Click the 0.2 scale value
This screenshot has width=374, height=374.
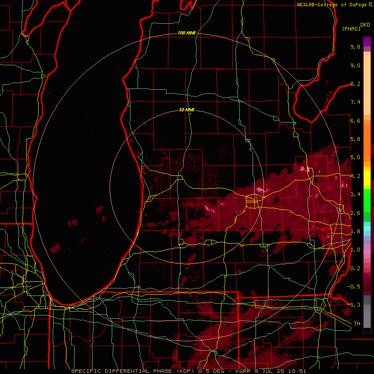(355, 268)
